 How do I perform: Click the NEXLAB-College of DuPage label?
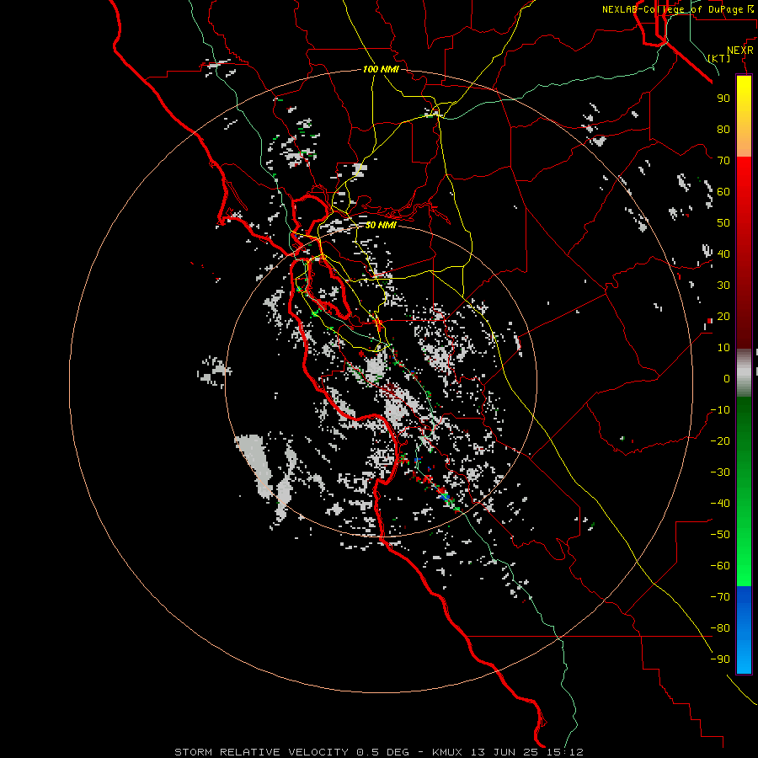pos(677,9)
